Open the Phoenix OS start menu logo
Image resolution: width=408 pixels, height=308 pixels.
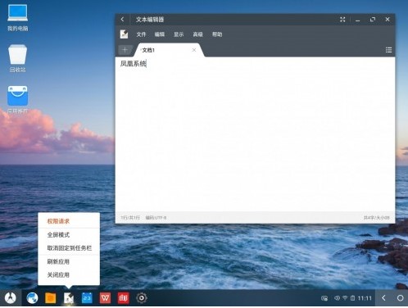(11, 298)
